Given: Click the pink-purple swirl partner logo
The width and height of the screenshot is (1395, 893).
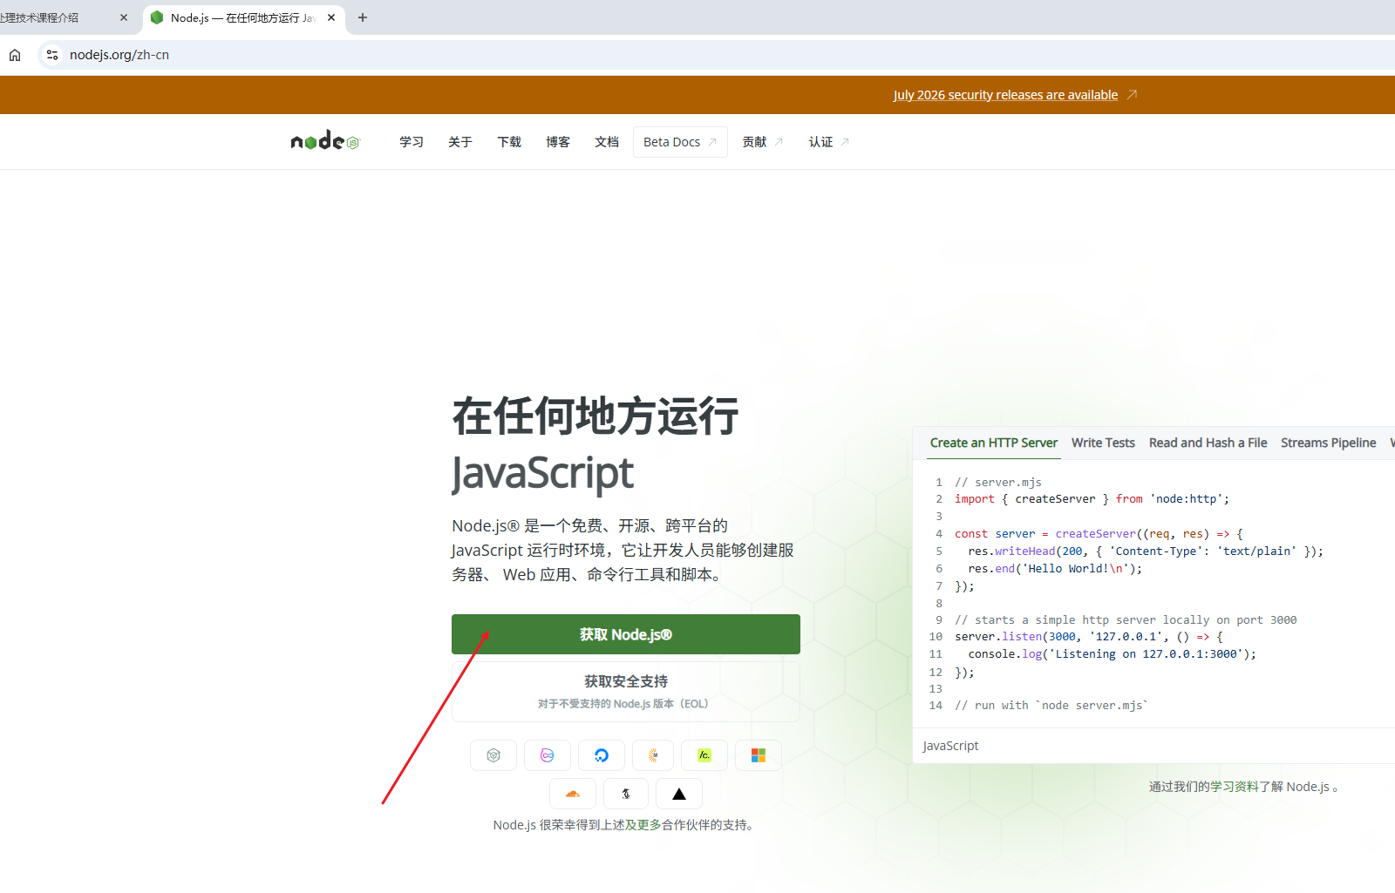Looking at the screenshot, I should coord(548,755).
